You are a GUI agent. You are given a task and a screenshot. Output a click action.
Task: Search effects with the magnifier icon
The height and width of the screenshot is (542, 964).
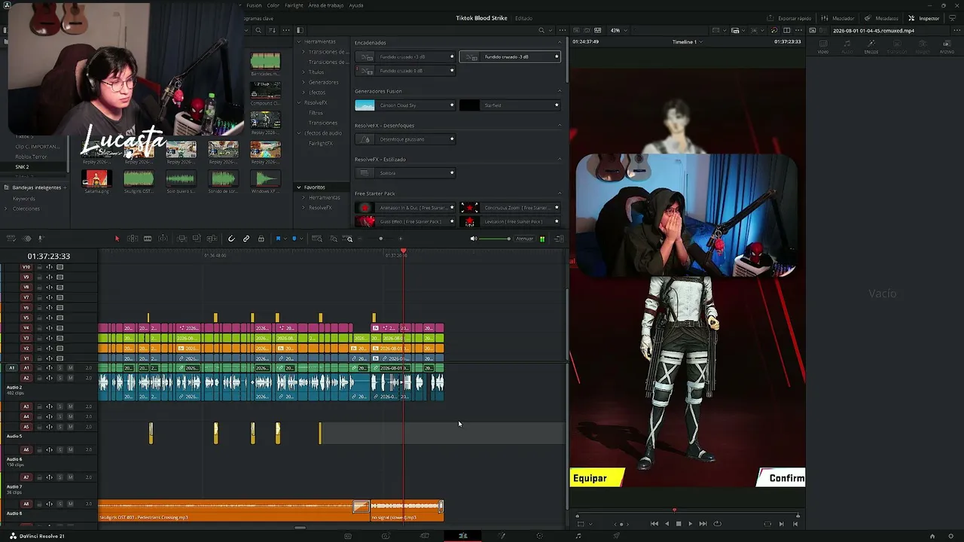pyautogui.click(x=541, y=30)
